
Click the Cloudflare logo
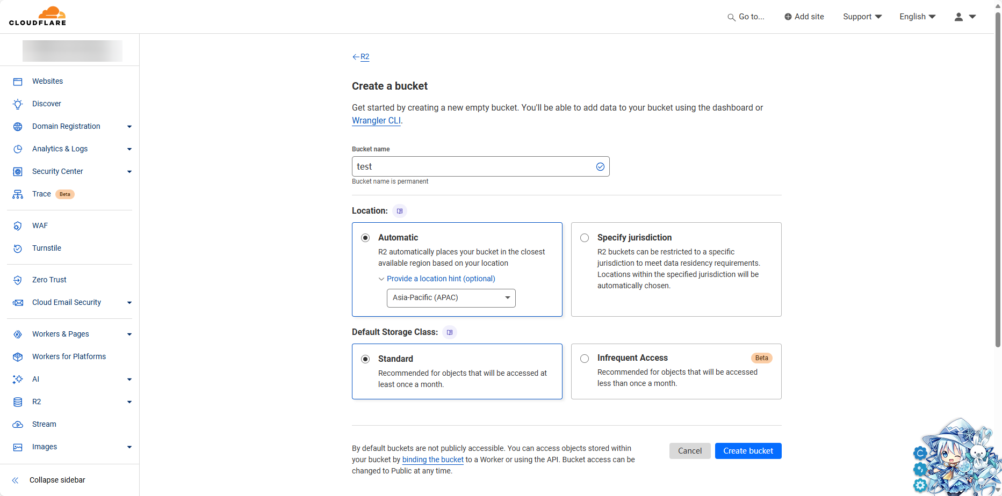38,17
